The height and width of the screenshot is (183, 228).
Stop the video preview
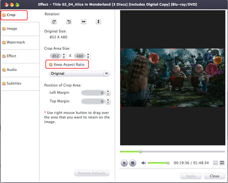133,163
